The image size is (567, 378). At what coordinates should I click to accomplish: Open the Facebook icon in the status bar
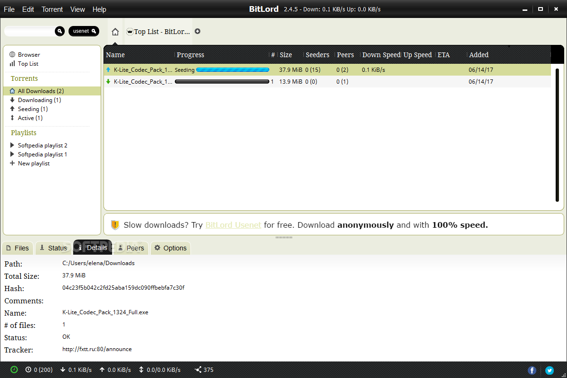tap(532, 370)
